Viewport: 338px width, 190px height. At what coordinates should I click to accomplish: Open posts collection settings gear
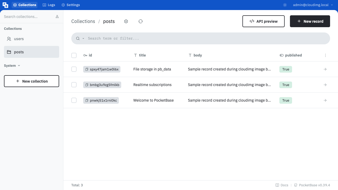click(x=126, y=21)
